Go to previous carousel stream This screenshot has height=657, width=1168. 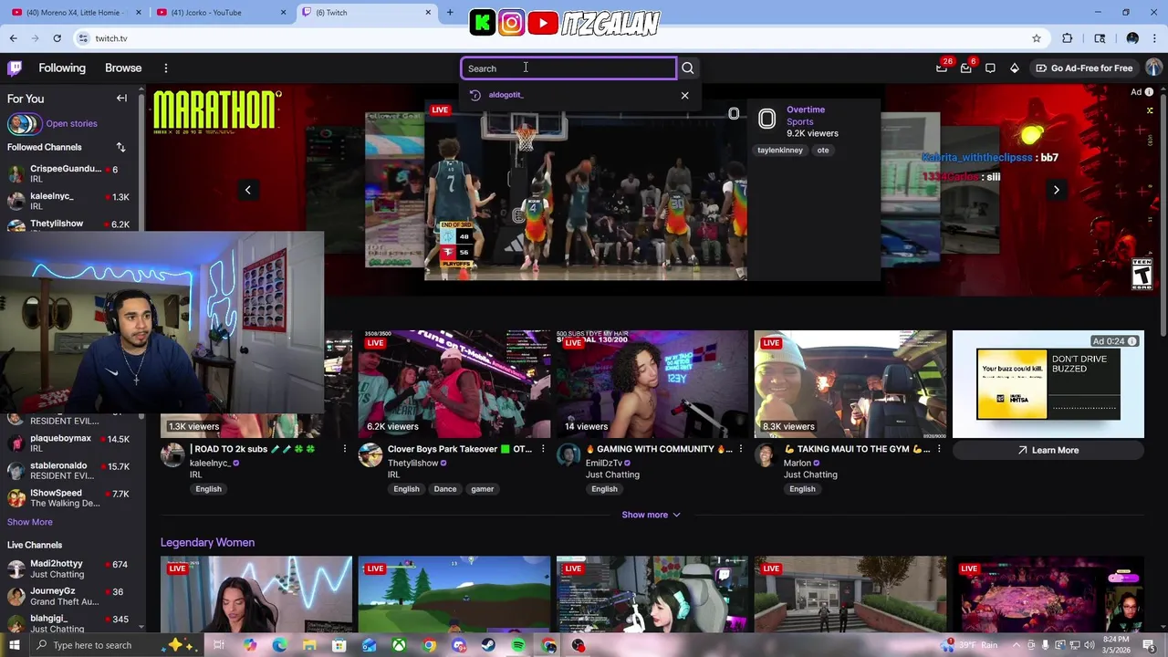pos(247,190)
